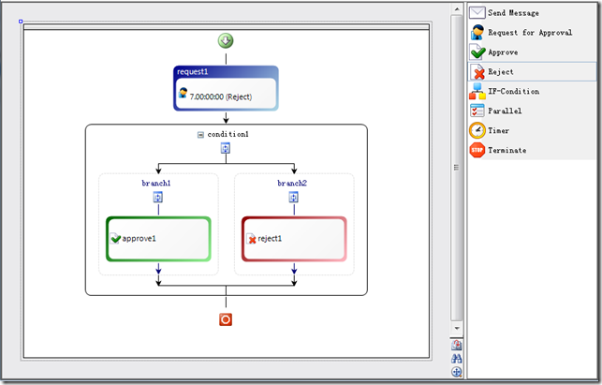Click the Timer toolbox label
The width and height of the screenshot is (602, 385).
[x=498, y=130]
